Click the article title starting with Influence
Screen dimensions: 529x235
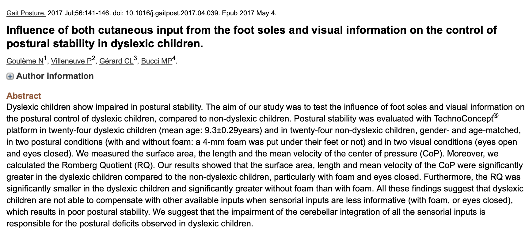[x=251, y=37]
